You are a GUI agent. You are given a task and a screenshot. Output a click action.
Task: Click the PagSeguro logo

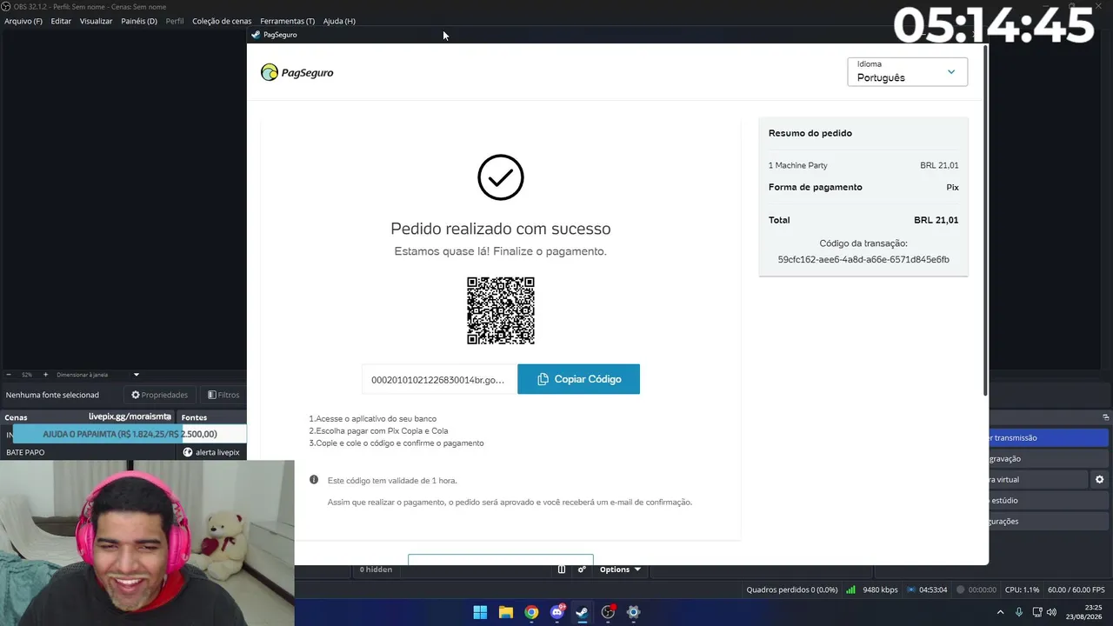(x=297, y=72)
